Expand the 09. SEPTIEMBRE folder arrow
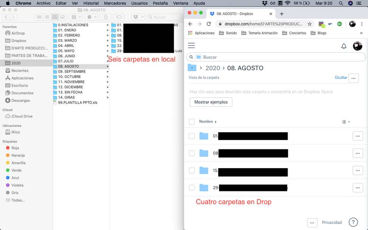 (x=108, y=72)
